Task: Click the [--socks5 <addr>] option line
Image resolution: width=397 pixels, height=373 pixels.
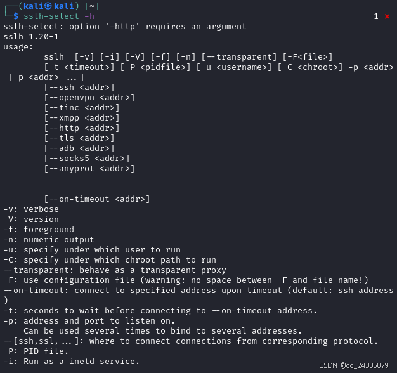Action: 87,159
